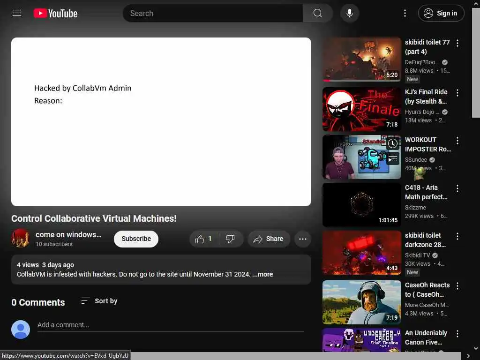Open 'skibidi toilet 77 (part 4)' thumbnail
The width and height of the screenshot is (480, 360).
click(362, 60)
